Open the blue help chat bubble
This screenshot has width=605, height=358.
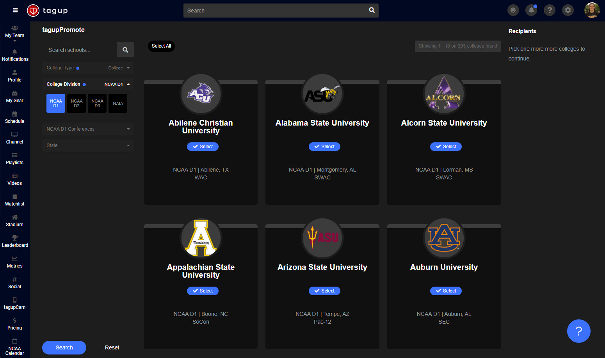pos(578,331)
